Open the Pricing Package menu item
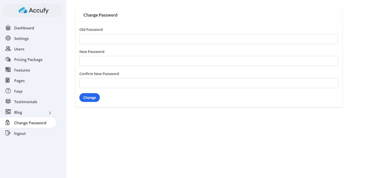This screenshot has height=178, width=378. [28, 60]
